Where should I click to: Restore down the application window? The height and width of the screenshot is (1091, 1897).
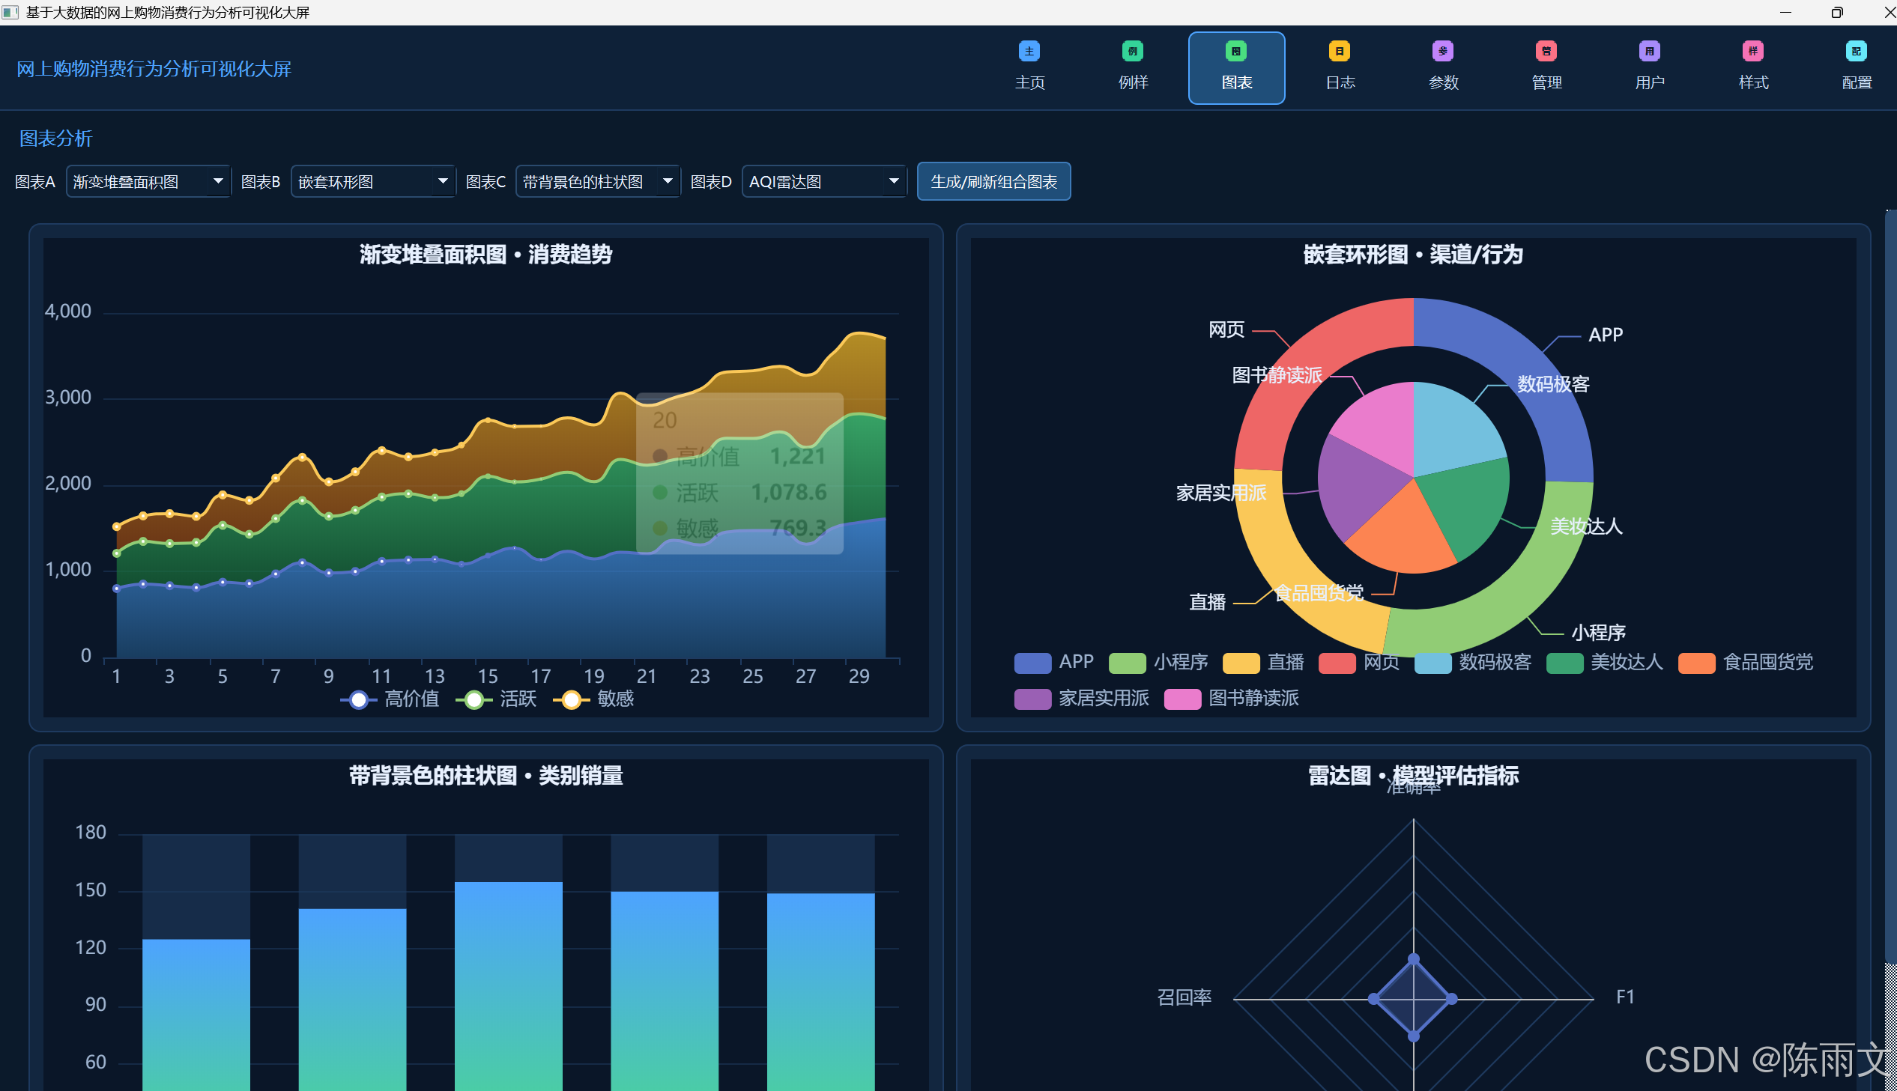click(1837, 12)
